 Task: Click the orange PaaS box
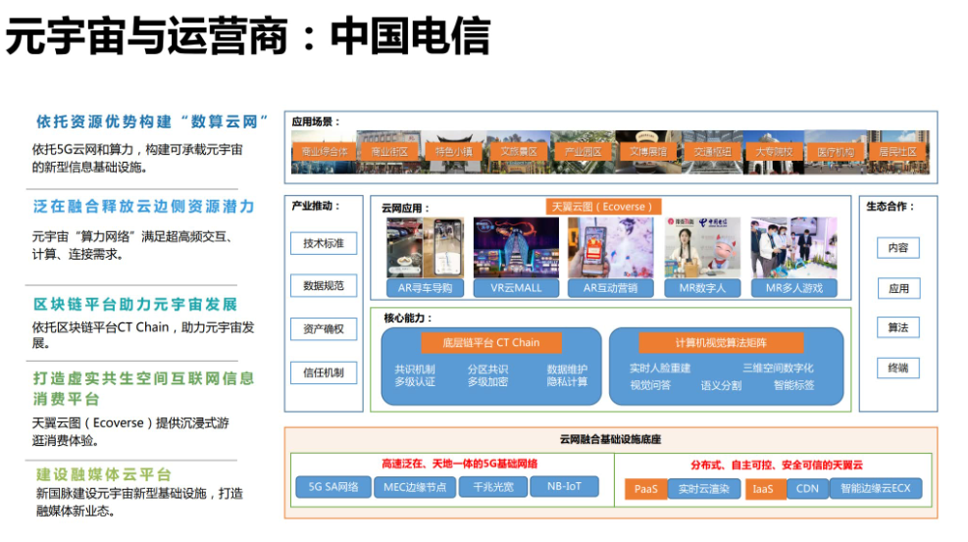(645, 489)
